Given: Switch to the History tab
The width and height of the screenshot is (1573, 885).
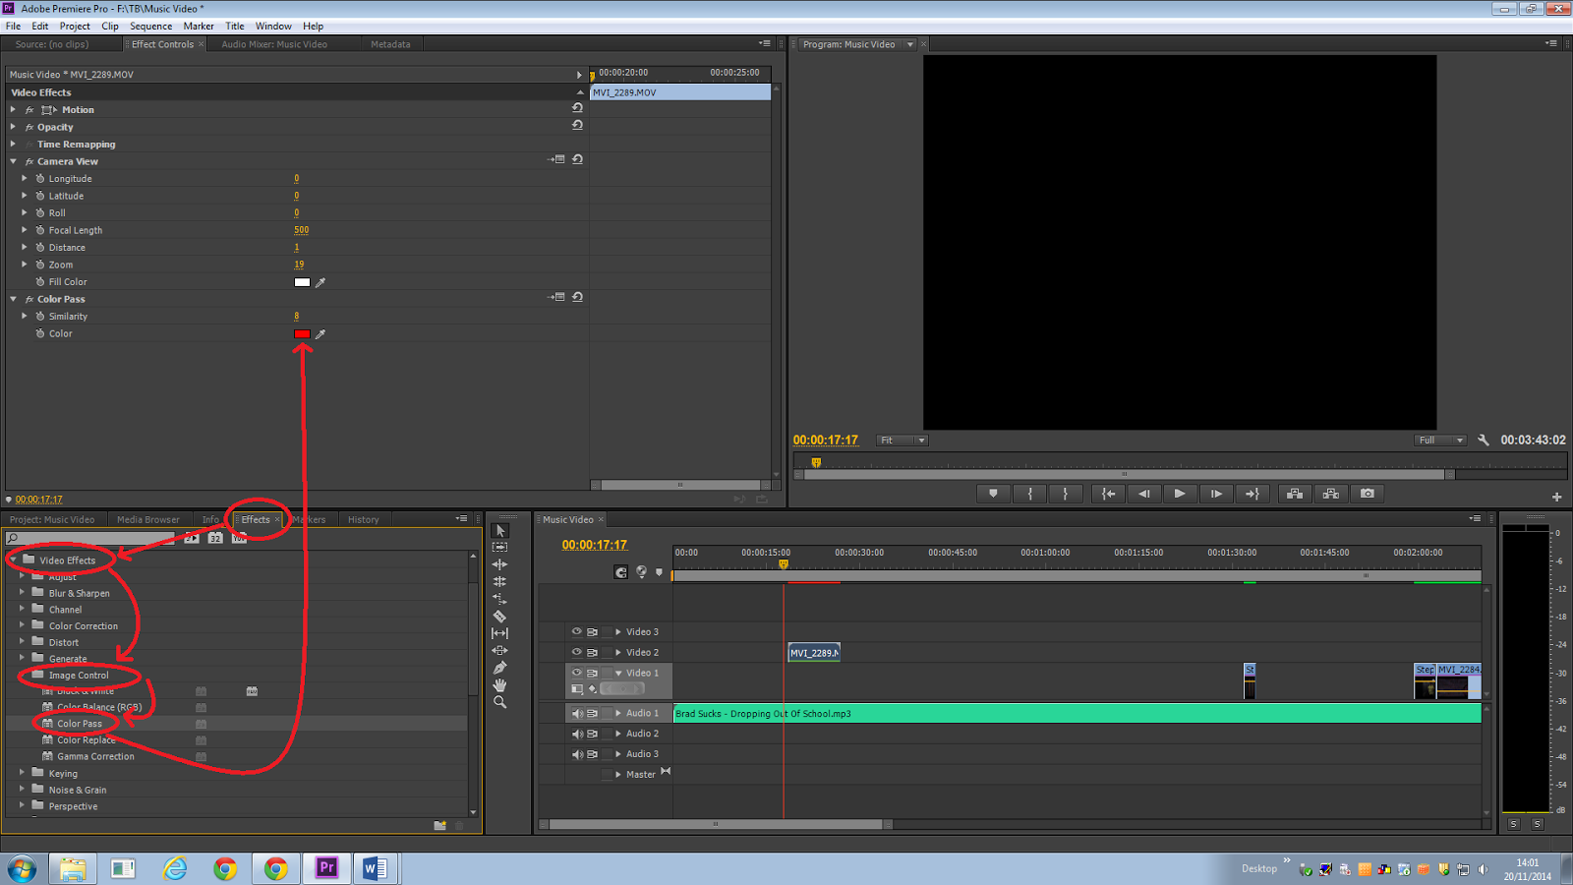Looking at the screenshot, I should click(364, 520).
